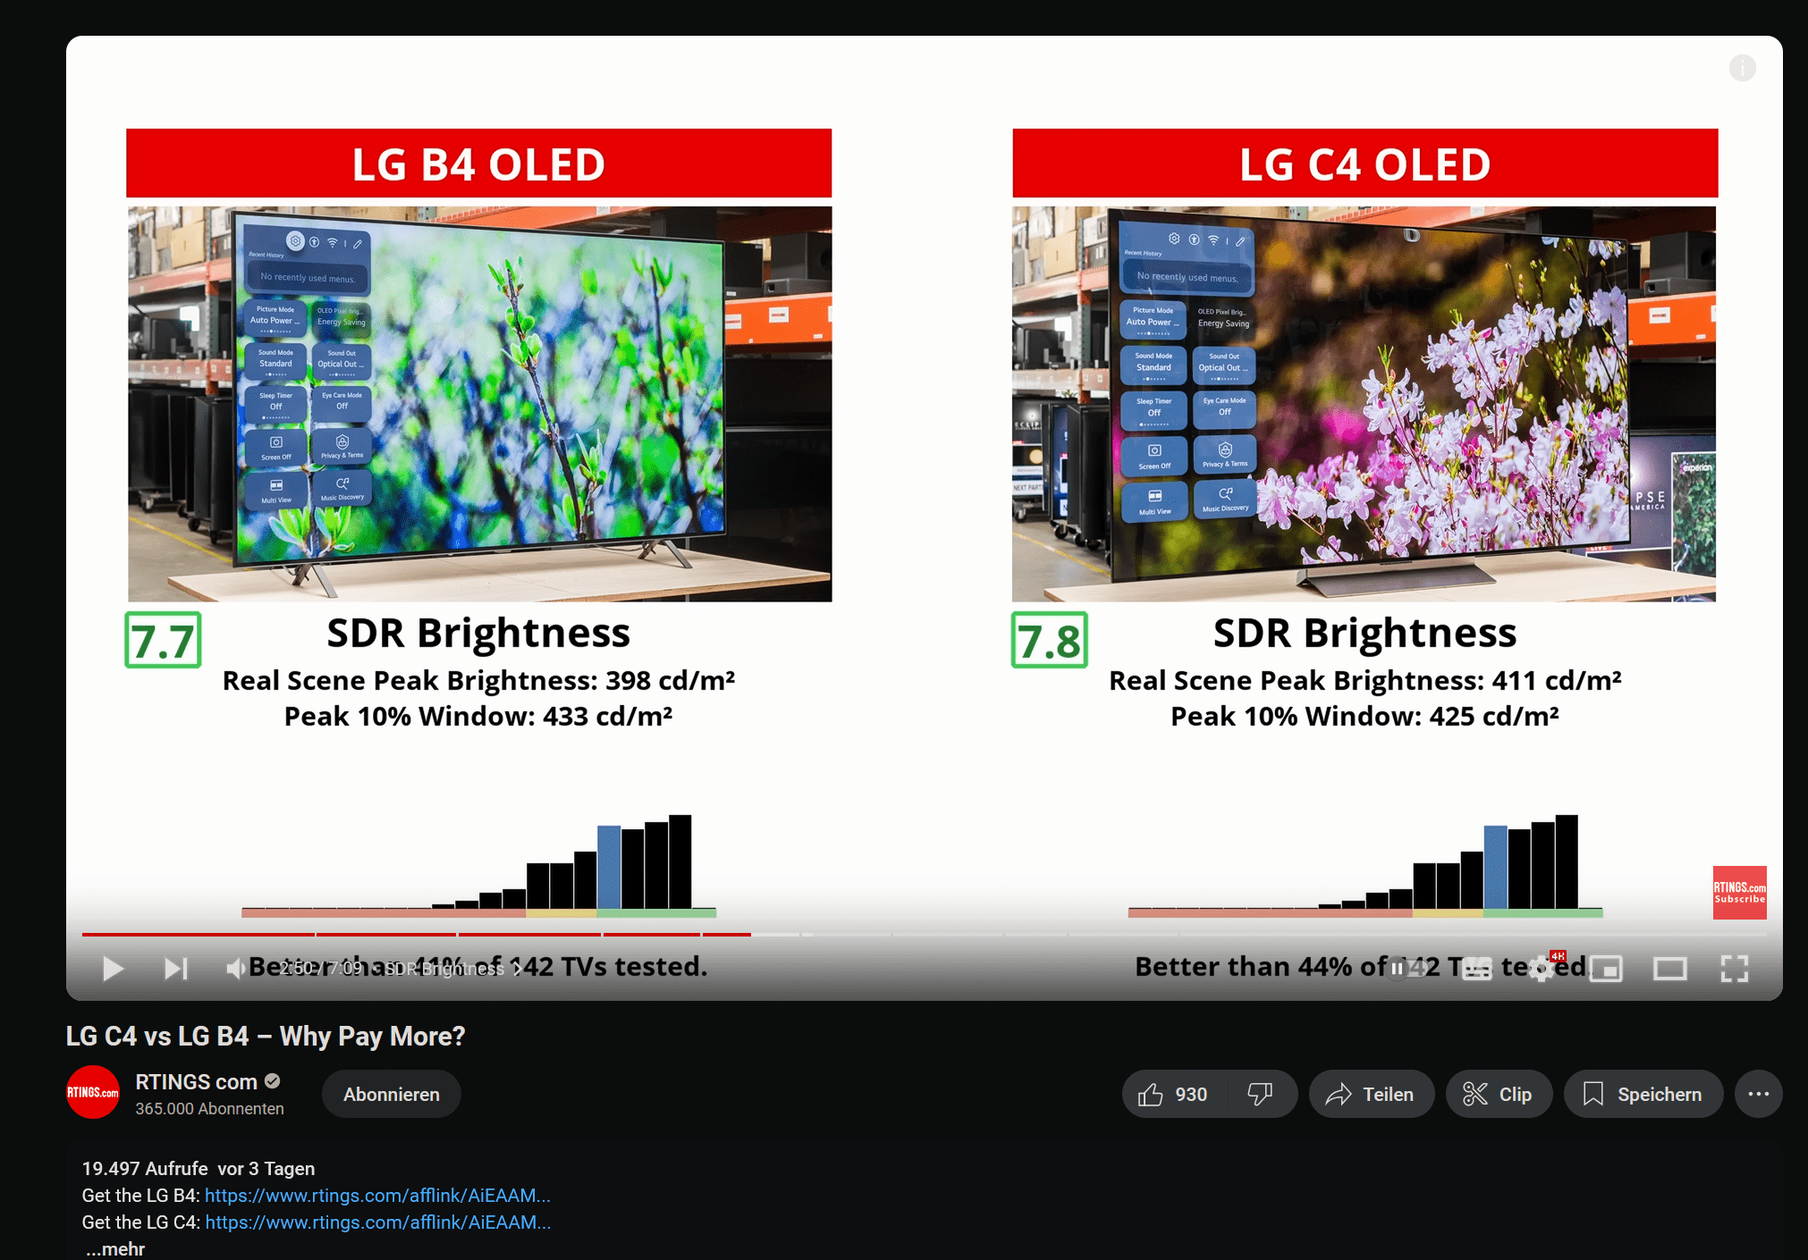Switch to theater mode

(x=1669, y=969)
